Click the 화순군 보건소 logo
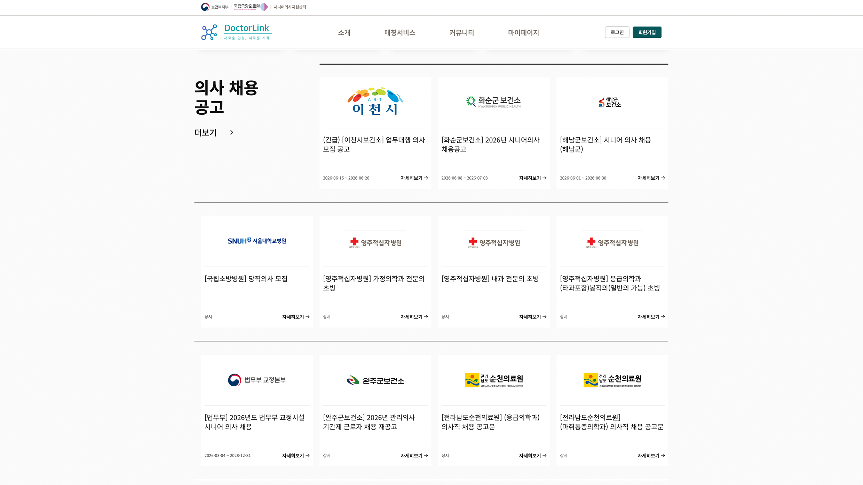The height and width of the screenshot is (485, 863). pos(493,101)
